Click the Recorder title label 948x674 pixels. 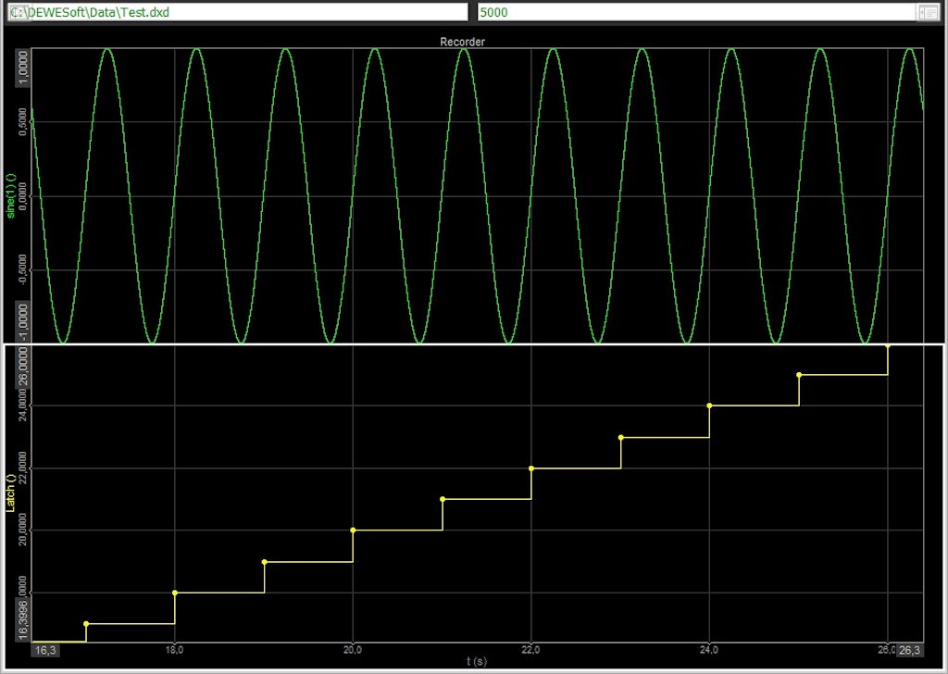[x=463, y=42]
